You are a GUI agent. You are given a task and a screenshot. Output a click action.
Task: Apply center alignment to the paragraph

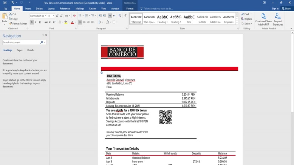click(84, 22)
